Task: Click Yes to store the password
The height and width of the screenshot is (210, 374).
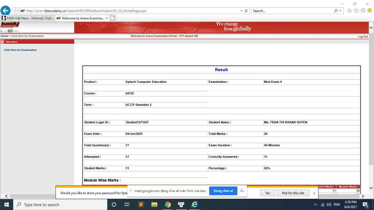Action: [267, 193]
